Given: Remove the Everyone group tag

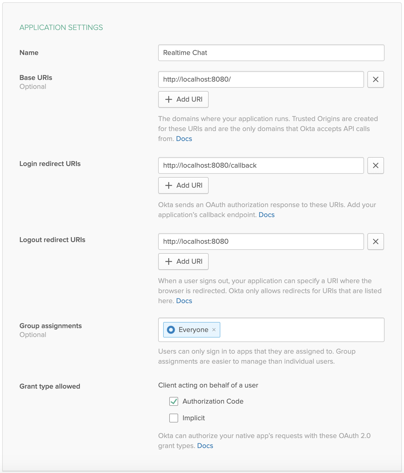Looking at the screenshot, I should click(214, 330).
